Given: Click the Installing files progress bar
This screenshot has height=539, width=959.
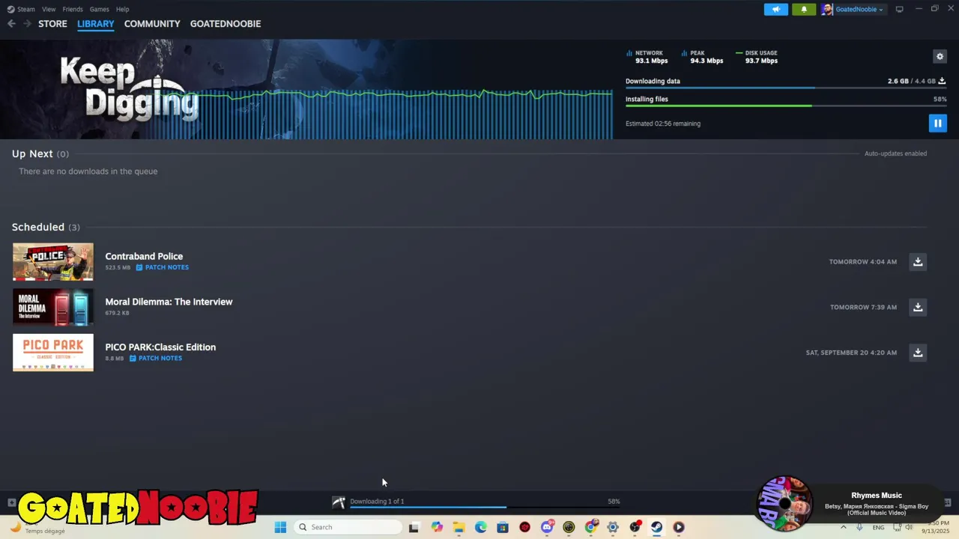Looking at the screenshot, I should [x=786, y=106].
